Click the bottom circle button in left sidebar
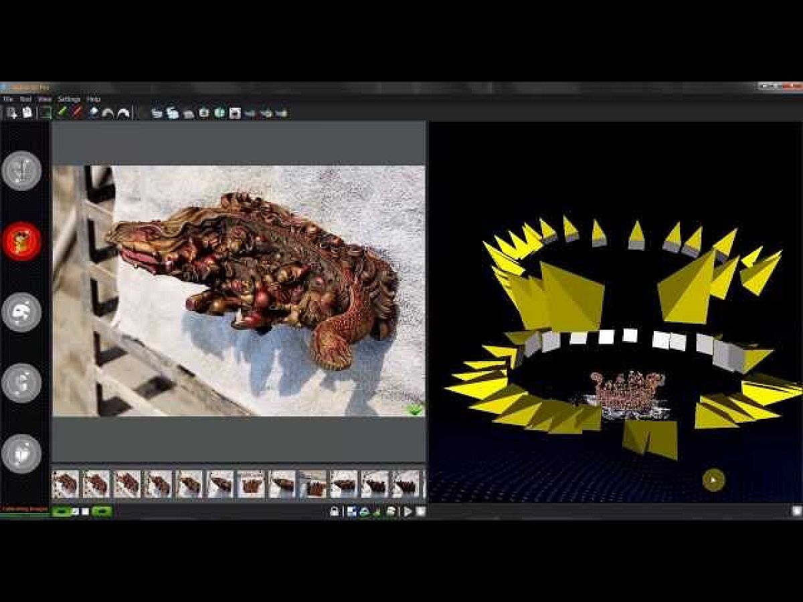Image resolution: width=803 pixels, height=602 pixels. (21, 454)
